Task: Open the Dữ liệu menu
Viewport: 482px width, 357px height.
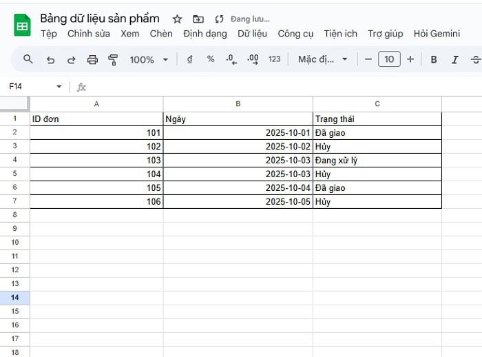Action: coord(252,34)
